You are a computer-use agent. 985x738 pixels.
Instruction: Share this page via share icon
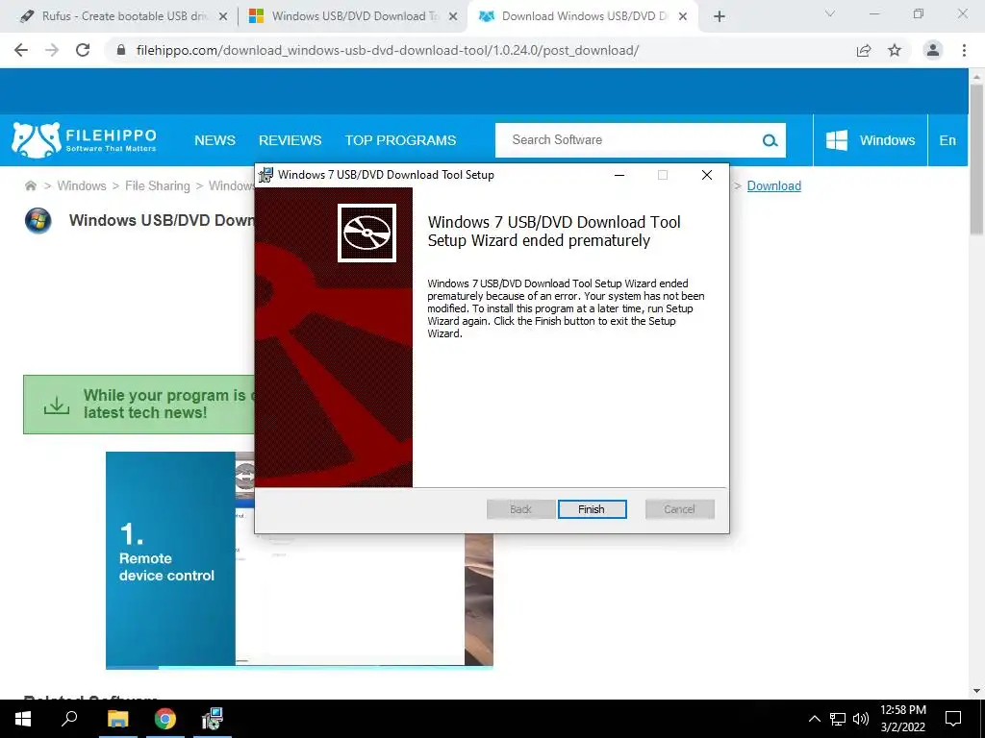(x=864, y=50)
